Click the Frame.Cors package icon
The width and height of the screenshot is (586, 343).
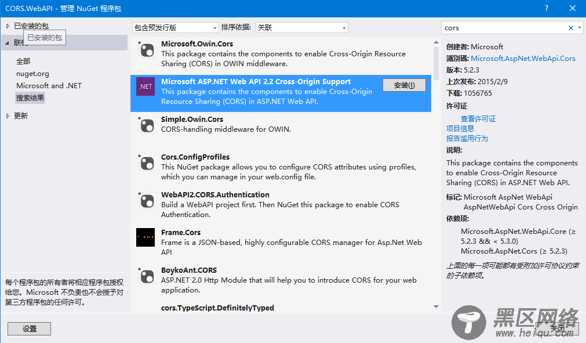145,237
